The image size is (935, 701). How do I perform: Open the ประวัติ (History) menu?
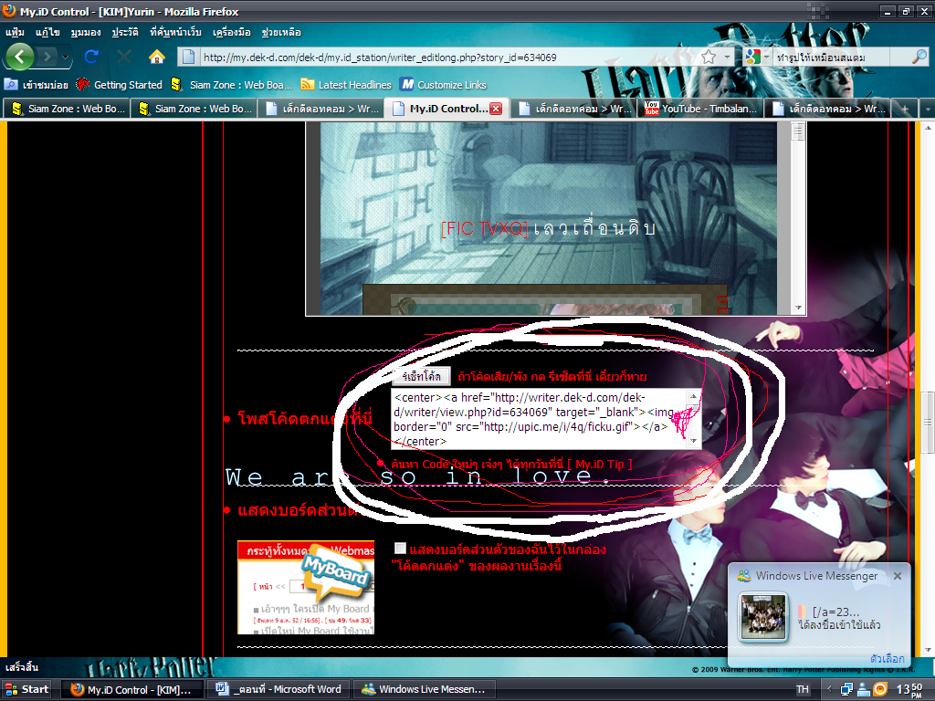pyautogui.click(x=125, y=32)
